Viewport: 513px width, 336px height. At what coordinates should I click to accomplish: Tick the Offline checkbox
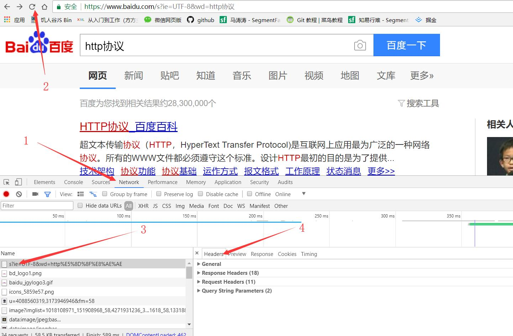250,194
